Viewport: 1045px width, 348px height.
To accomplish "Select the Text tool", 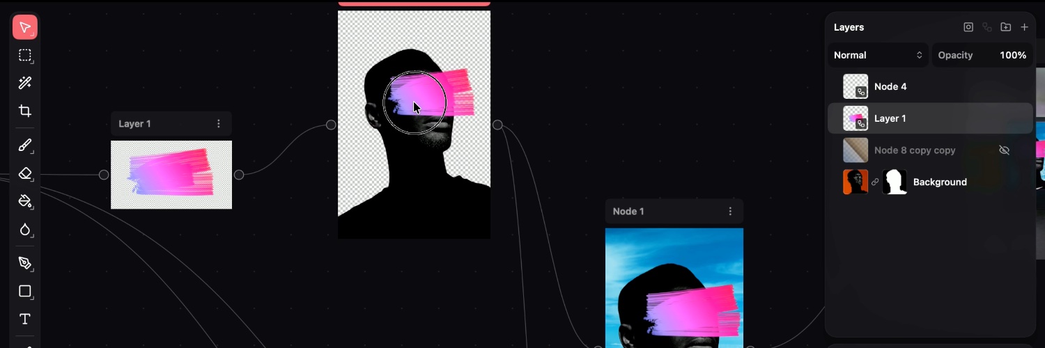I will tap(25, 319).
